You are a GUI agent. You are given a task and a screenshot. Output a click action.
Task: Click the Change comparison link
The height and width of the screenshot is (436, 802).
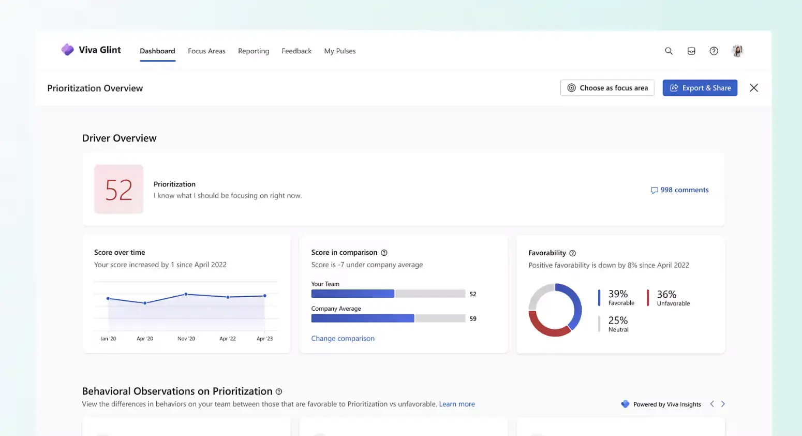tap(343, 338)
